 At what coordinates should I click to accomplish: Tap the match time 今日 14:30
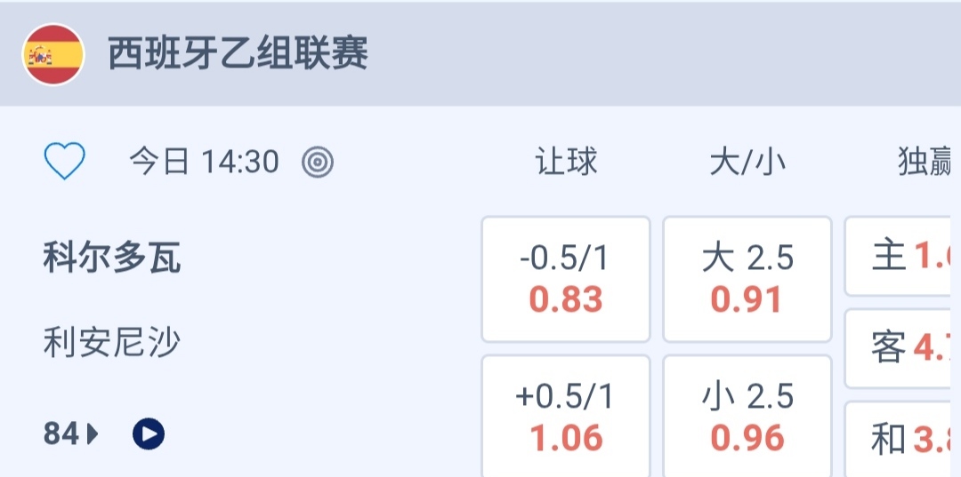tap(204, 162)
